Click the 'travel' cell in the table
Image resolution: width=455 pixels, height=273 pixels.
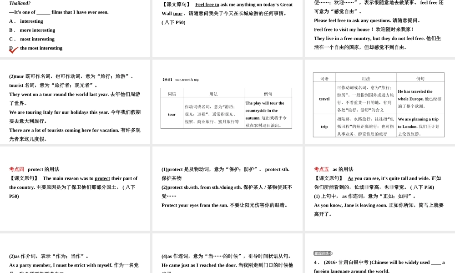pyautogui.click(x=324, y=99)
